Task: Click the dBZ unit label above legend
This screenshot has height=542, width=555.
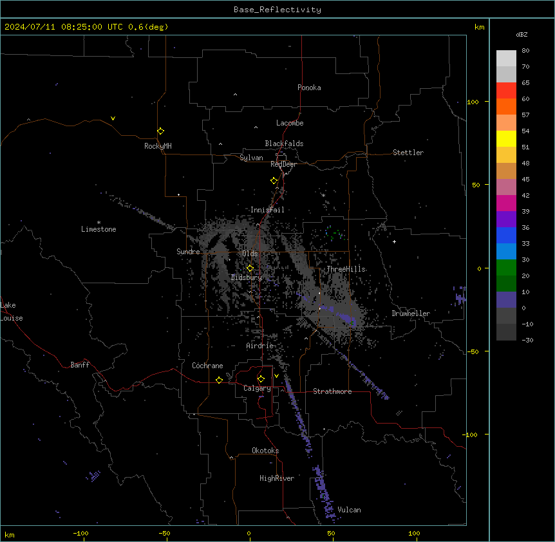Action: coord(522,34)
